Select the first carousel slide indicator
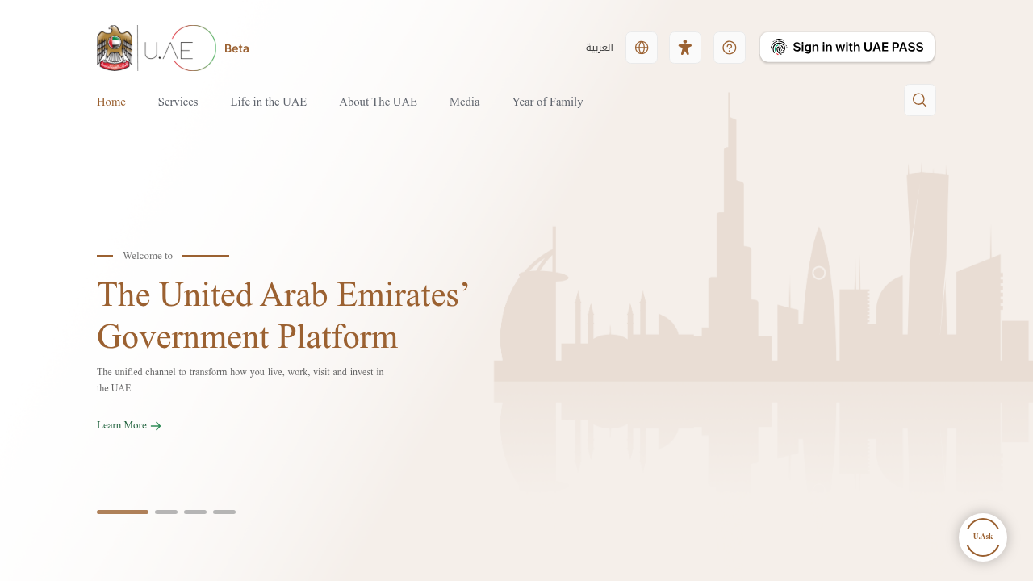 click(x=123, y=512)
